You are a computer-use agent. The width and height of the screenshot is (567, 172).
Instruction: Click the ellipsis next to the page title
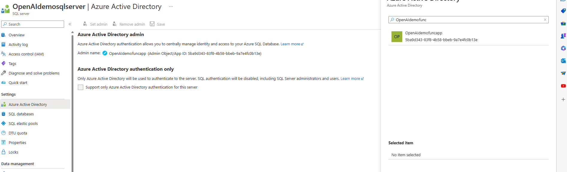[x=171, y=7]
